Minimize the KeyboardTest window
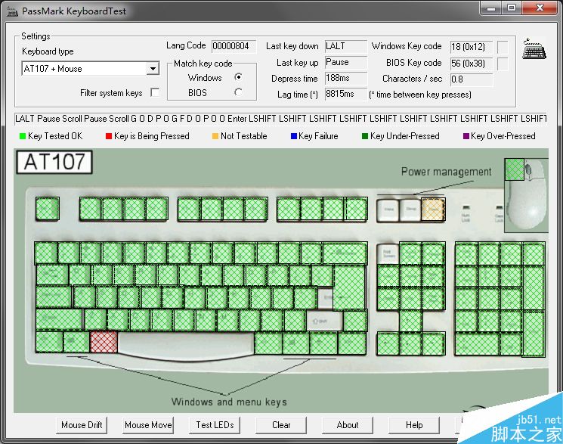 [x=490, y=8]
